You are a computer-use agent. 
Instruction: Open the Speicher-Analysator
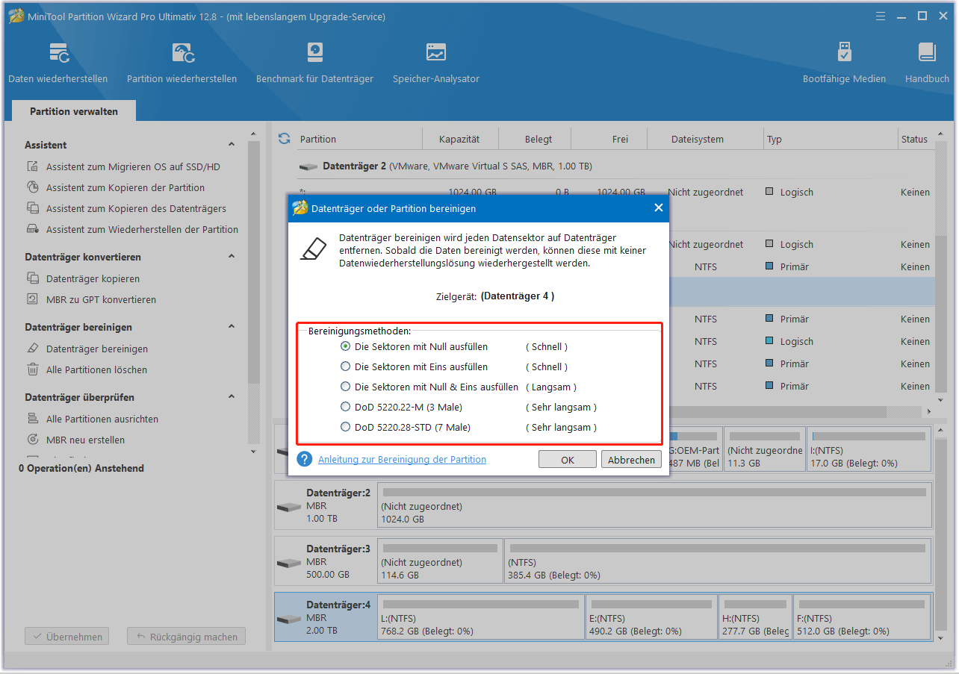pyautogui.click(x=436, y=63)
